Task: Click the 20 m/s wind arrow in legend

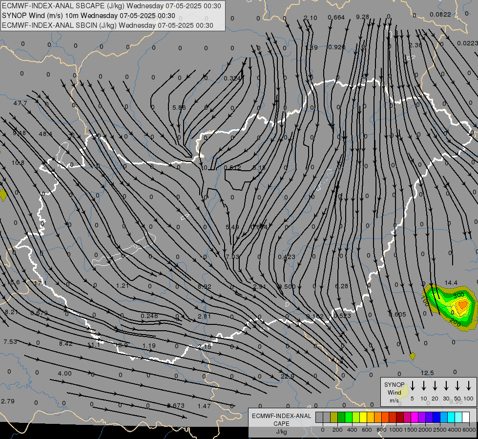Action: tap(435, 386)
